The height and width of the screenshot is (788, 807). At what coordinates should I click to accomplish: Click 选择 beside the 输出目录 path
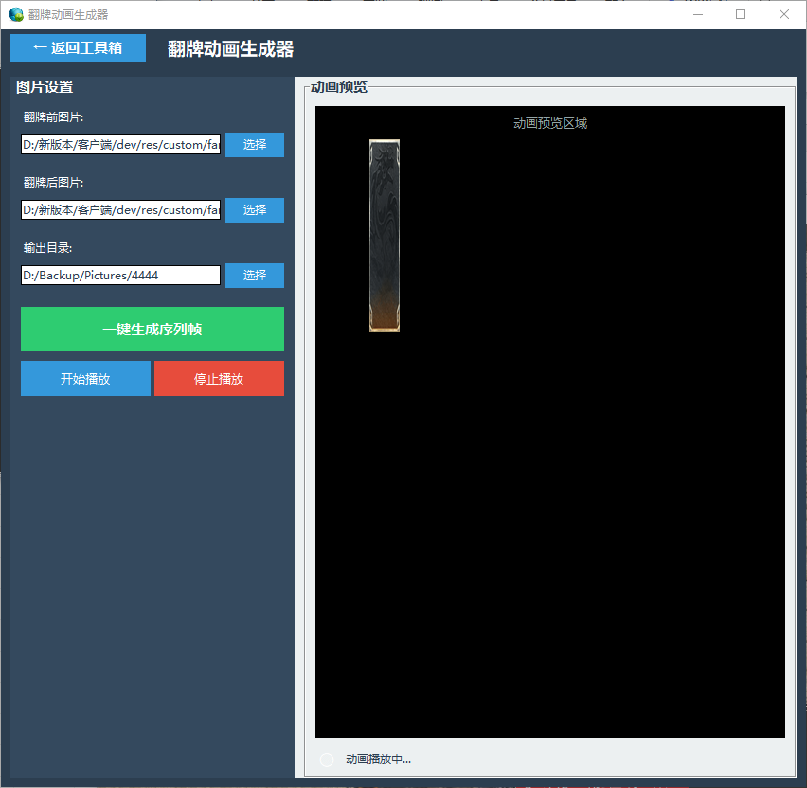click(254, 275)
